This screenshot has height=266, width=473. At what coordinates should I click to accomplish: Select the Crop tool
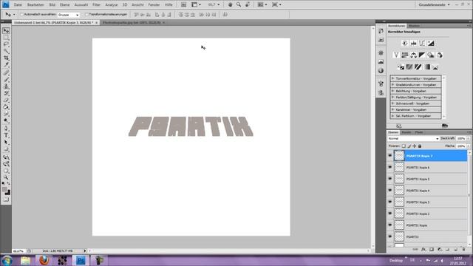point(6,58)
